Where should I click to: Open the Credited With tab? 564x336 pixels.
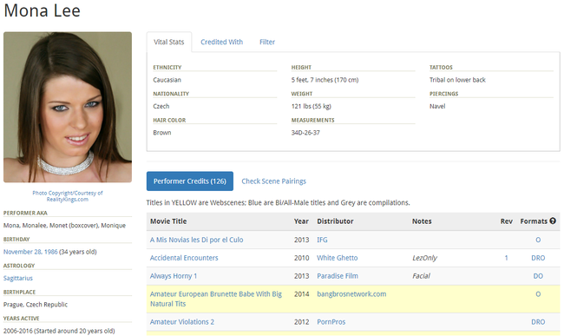click(221, 42)
